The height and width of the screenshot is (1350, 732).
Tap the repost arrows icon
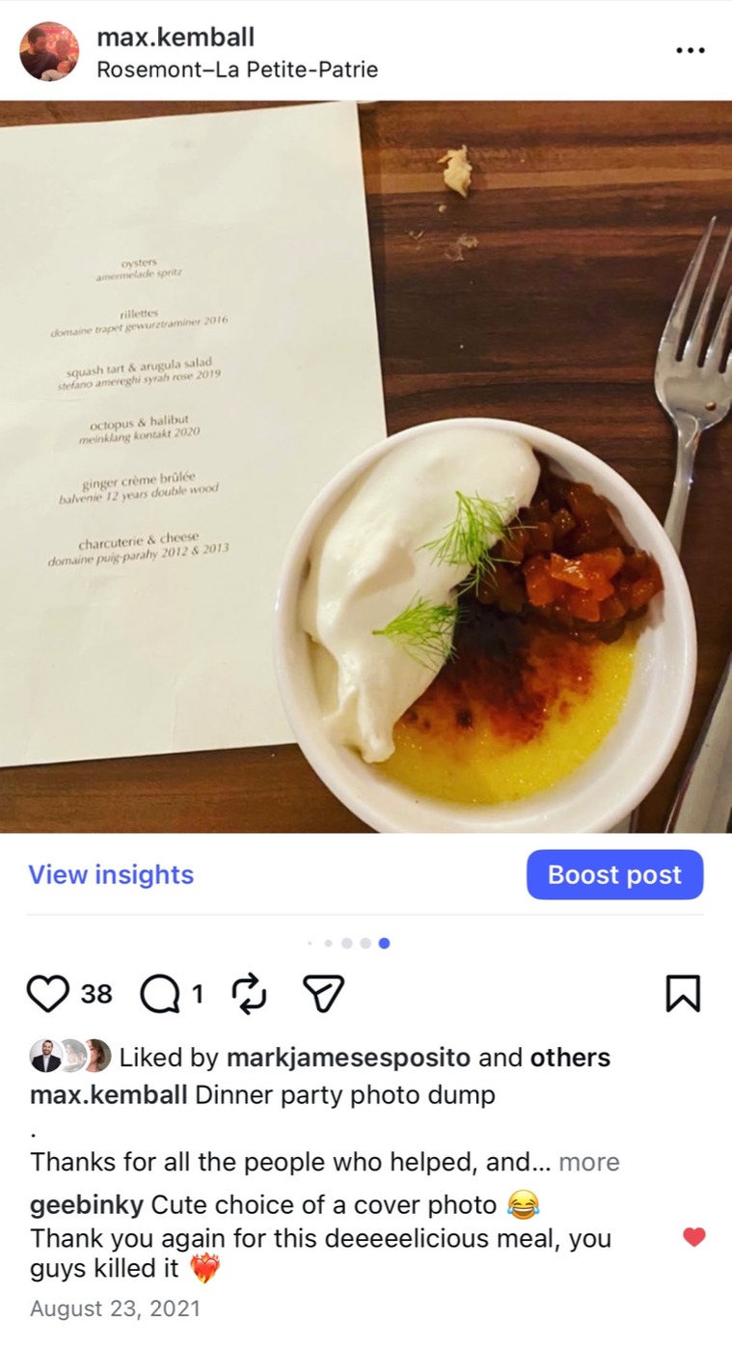pyautogui.click(x=248, y=993)
